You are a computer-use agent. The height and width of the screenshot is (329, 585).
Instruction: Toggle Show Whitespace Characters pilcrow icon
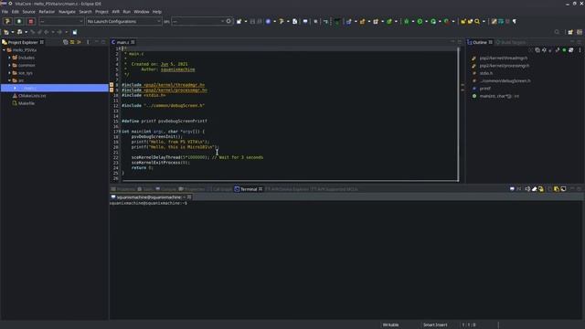coord(515,21)
